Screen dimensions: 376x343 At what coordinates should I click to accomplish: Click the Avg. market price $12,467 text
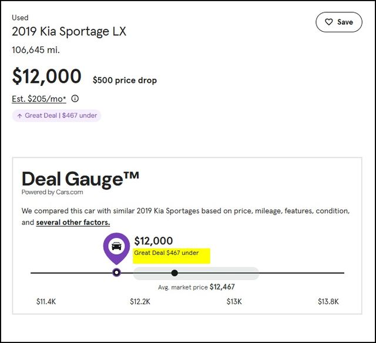click(x=196, y=287)
